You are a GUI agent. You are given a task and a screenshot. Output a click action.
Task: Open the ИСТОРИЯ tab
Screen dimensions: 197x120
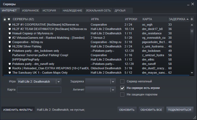(51, 11)
